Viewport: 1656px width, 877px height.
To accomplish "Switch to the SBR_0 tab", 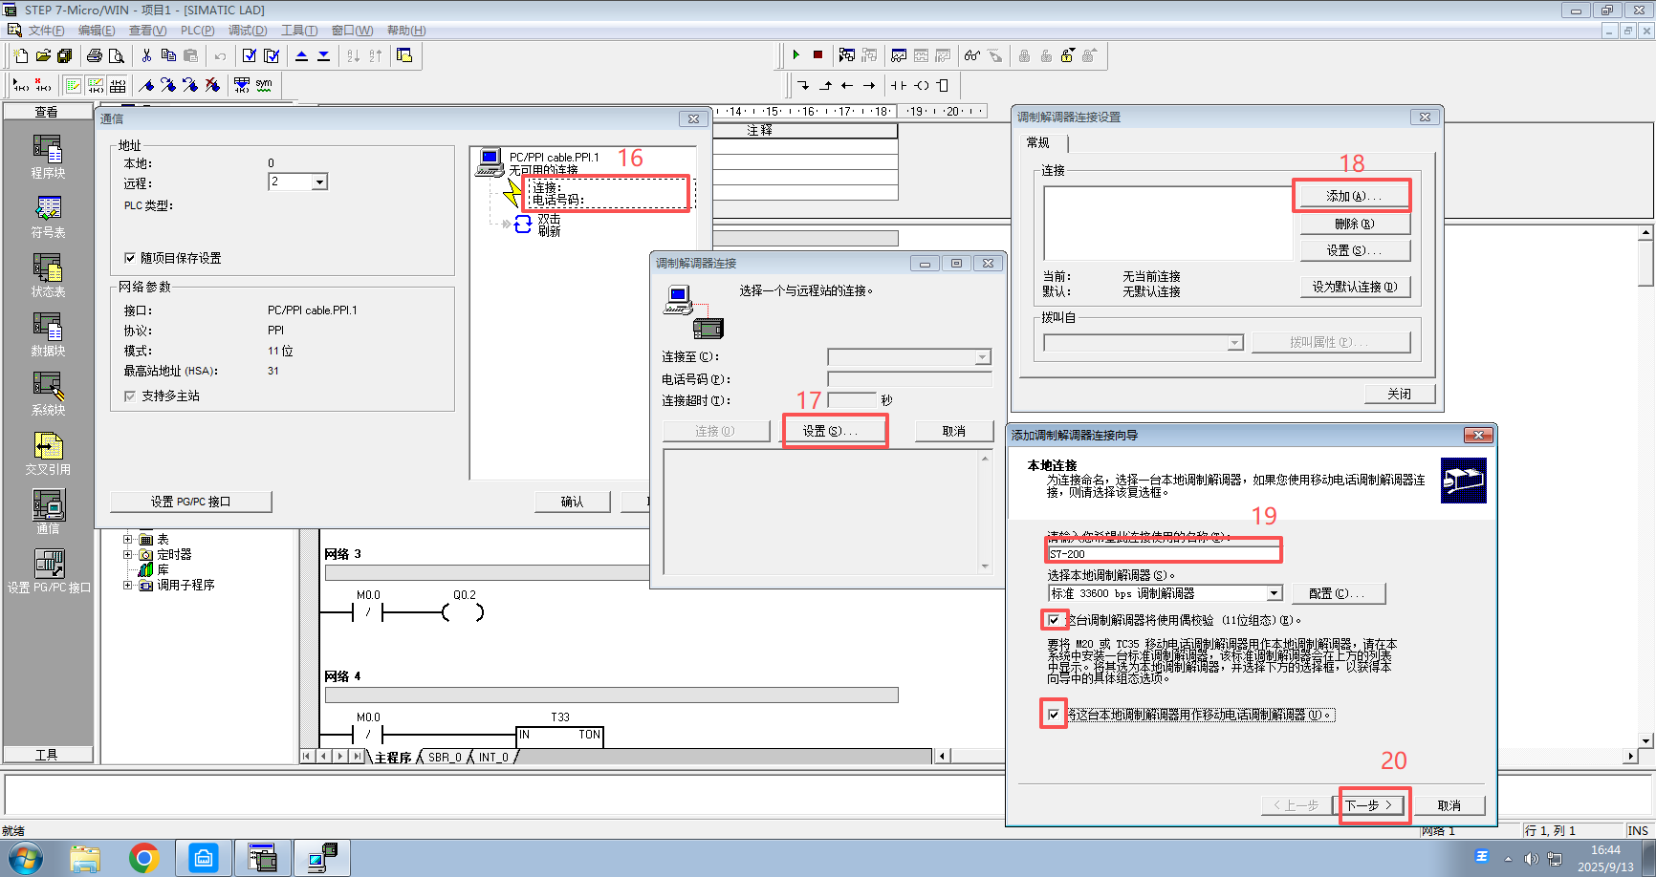I will pyautogui.click(x=445, y=758).
